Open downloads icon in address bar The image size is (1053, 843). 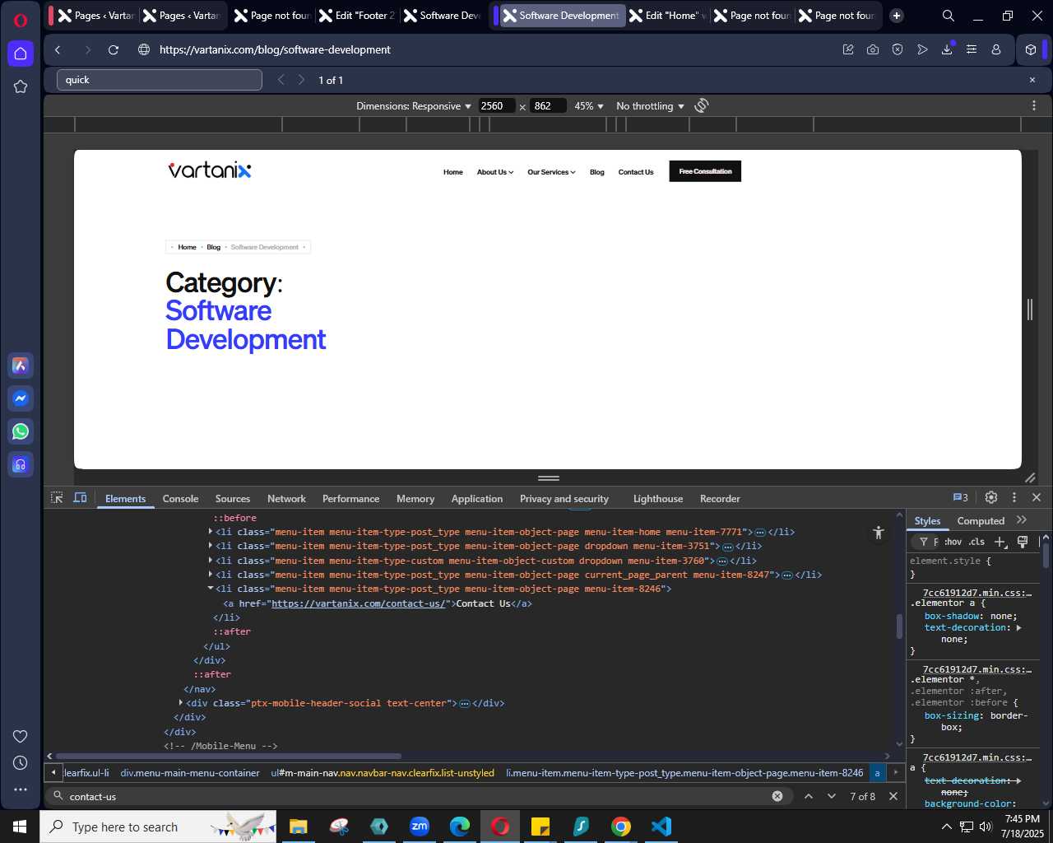tap(947, 49)
